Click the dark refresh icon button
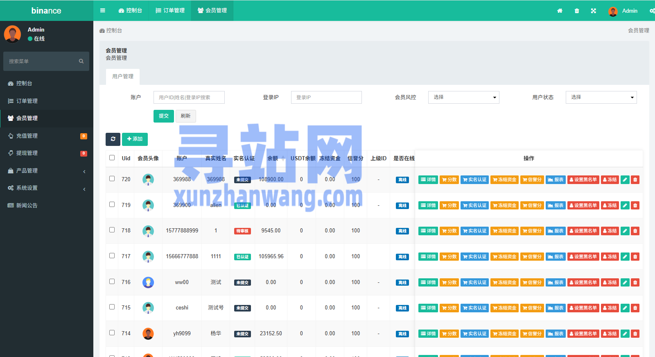 [x=113, y=139]
